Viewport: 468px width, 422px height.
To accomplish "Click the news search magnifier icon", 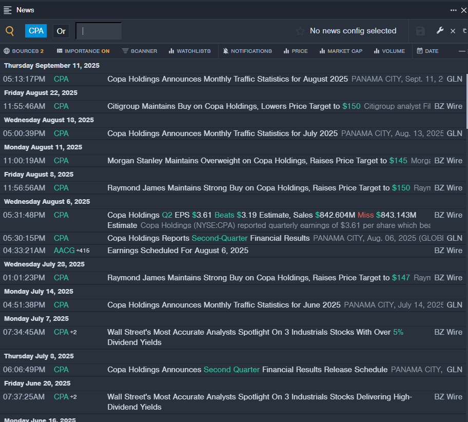I will point(10,31).
